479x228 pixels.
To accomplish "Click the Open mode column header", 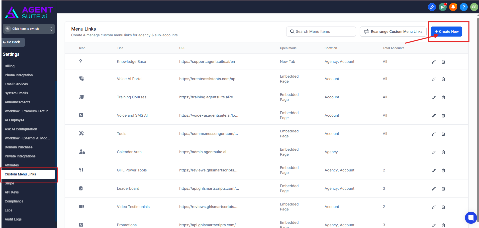I will click(288, 48).
